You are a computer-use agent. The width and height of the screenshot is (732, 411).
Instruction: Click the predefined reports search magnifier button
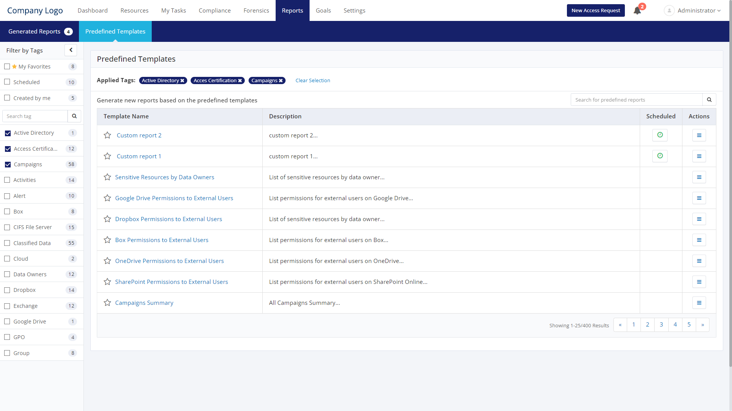point(709,100)
